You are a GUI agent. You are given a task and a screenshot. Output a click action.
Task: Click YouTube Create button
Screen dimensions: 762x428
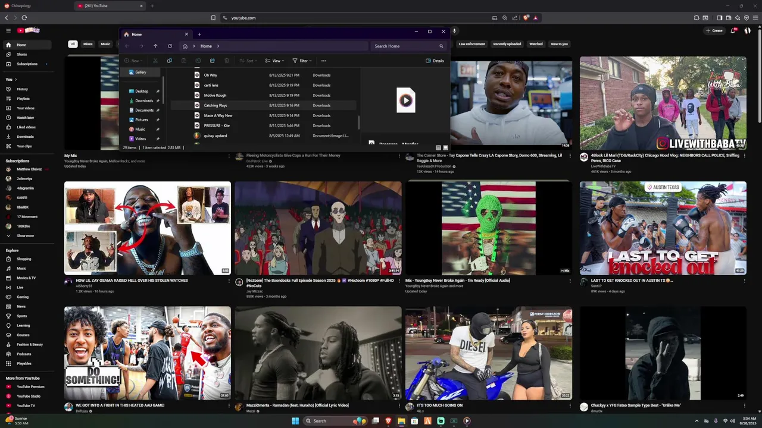point(714,30)
